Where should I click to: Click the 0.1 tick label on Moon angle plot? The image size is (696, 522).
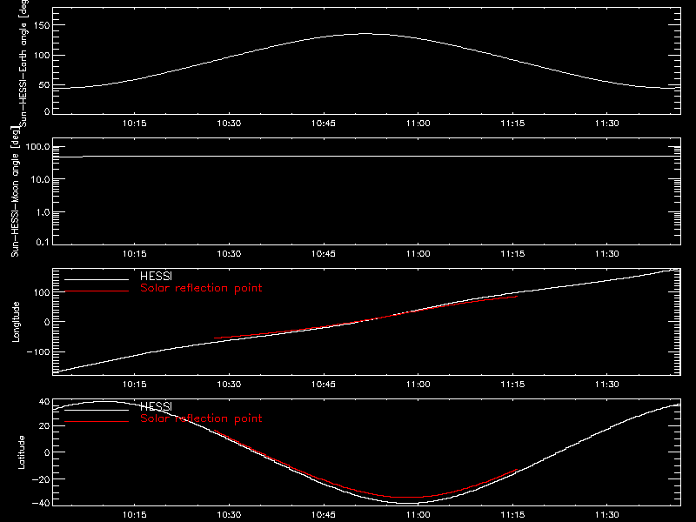click(x=43, y=242)
